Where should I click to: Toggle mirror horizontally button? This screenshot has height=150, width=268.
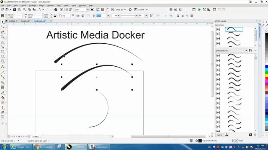(x=78, y=16)
